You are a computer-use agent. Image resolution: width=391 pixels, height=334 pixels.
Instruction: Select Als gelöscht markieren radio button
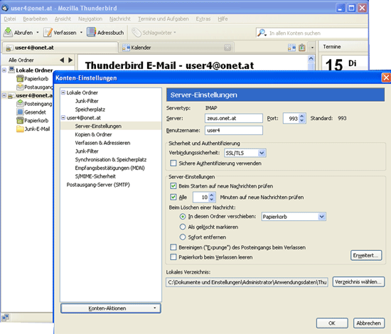click(183, 227)
